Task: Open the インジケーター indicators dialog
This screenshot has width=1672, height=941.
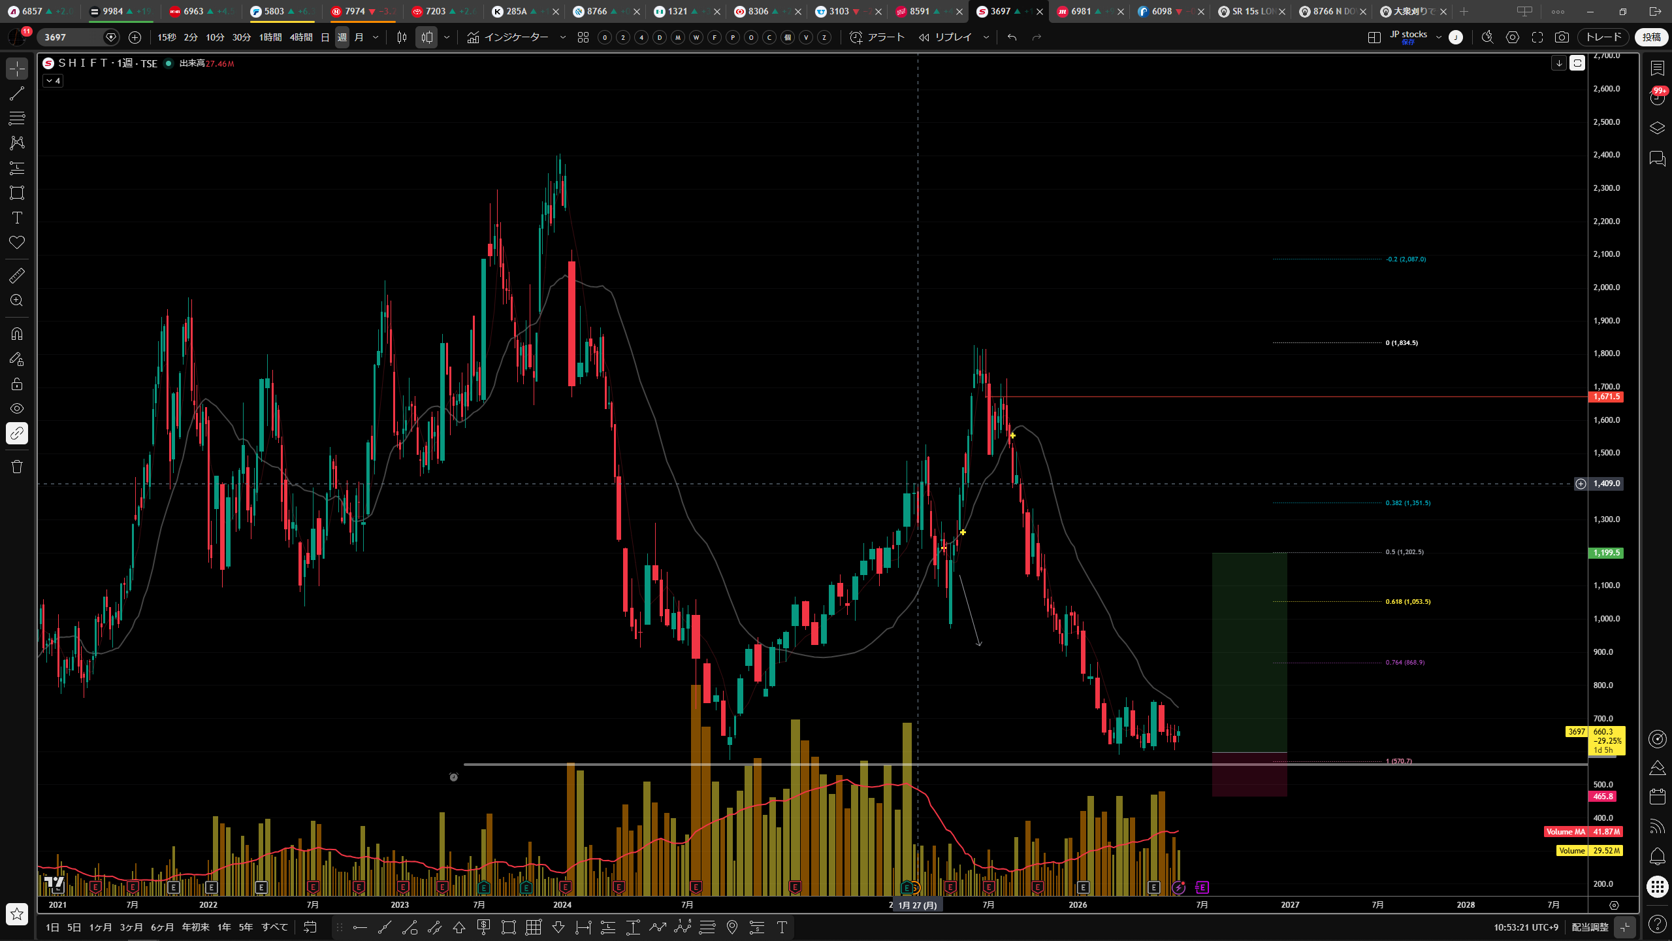Action: pyautogui.click(x=508, y=37)
